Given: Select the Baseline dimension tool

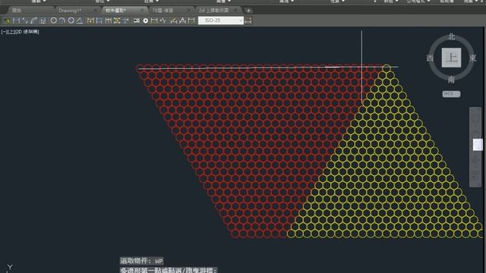Looking at the screenshot, I should click(99, 20).
